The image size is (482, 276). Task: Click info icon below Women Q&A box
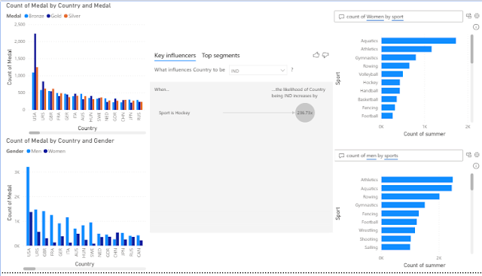[x=476, y=27]
